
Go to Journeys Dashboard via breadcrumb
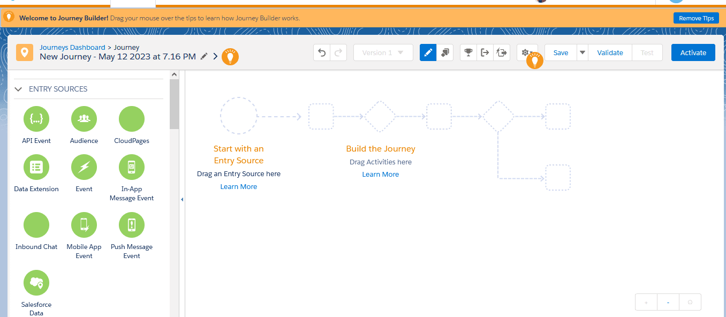pyautogui.click(x=72, y=47)
